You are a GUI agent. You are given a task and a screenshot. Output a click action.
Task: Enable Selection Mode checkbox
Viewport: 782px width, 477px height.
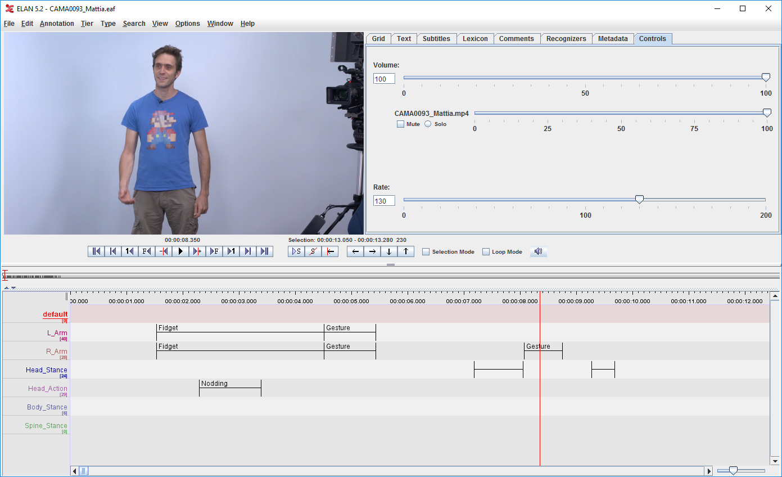click(x=426, y=252)
